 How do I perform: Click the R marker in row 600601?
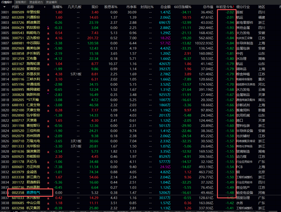(x=48, y=167)
